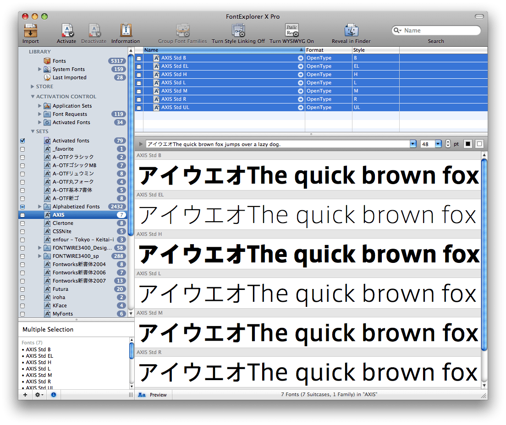Collapse the SETS section
Screen dimensions: 506x425
coord(33,131)
